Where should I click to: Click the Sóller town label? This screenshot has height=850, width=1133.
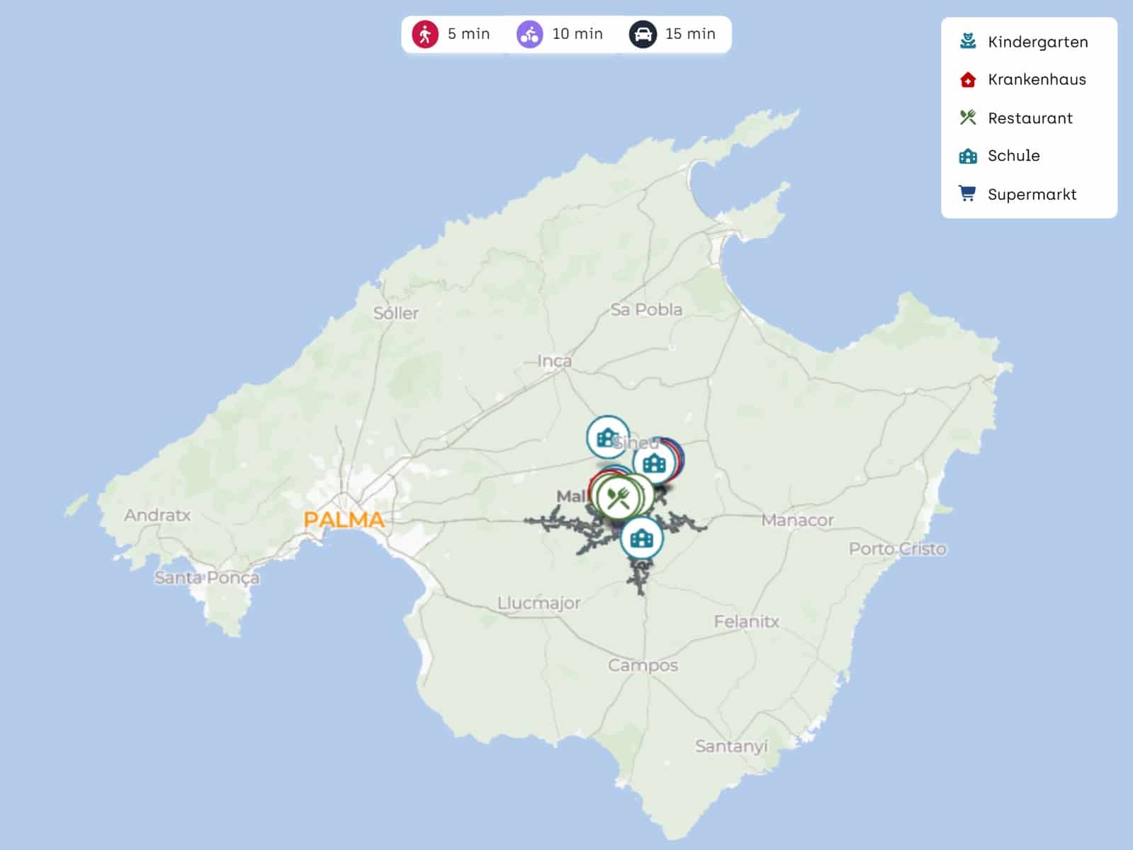point(395,313)
